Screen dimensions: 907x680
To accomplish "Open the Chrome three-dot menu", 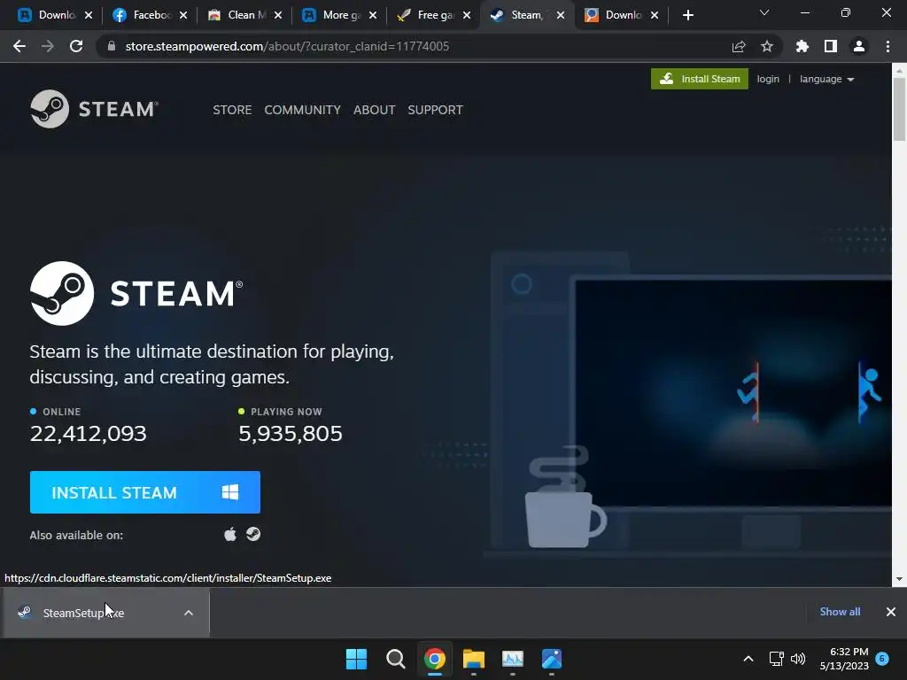I will tap(888, 46).
